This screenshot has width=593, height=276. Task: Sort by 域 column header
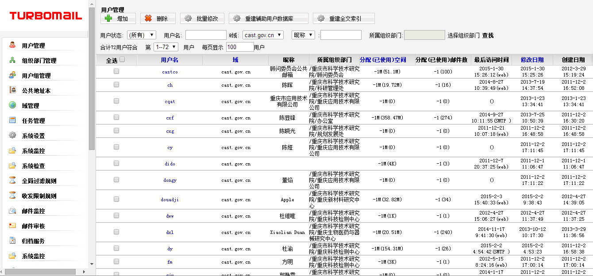[235, 60]
